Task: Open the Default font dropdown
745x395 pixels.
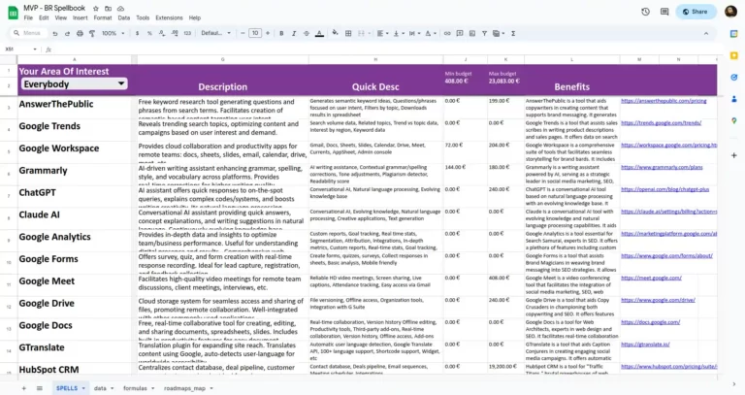Action: (x=215, y=33)
